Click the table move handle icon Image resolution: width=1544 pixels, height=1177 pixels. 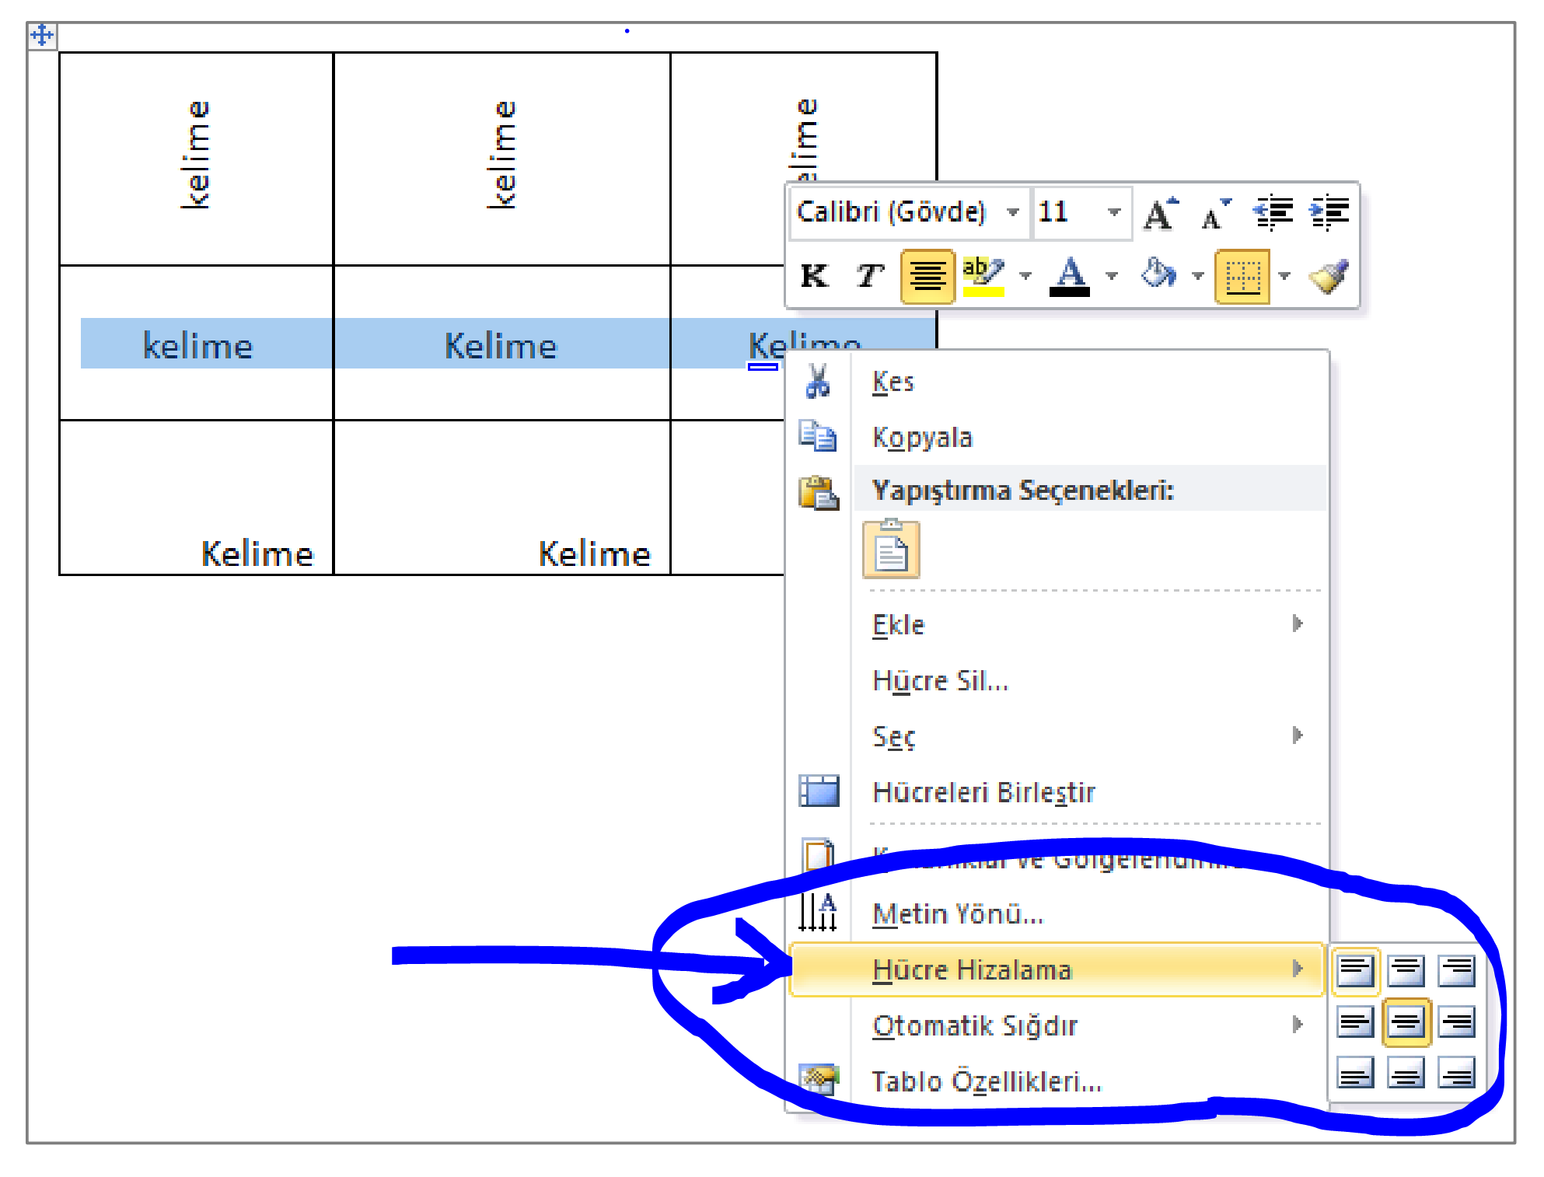tap(42, 35)
